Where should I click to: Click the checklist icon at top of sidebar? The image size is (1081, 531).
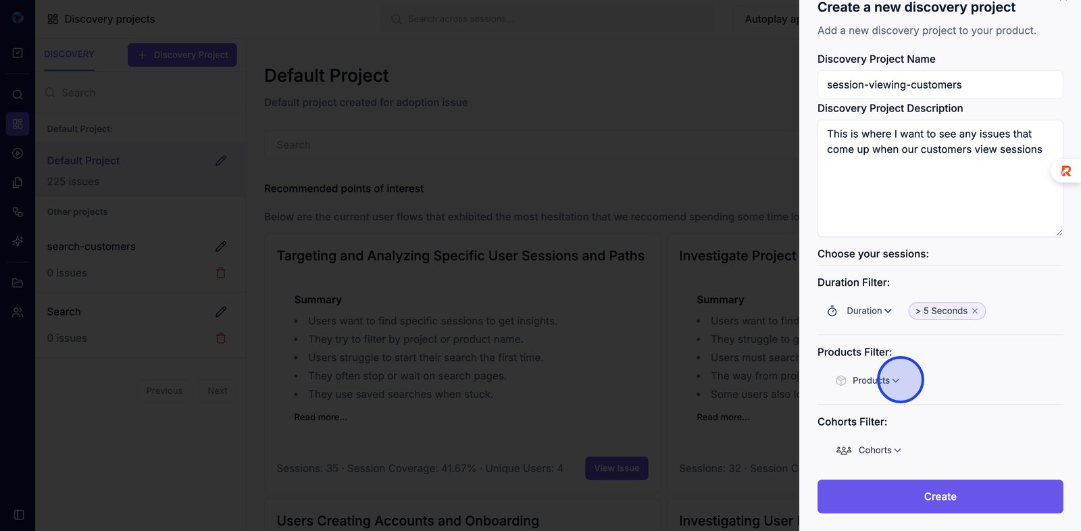(x=18, y=53)
